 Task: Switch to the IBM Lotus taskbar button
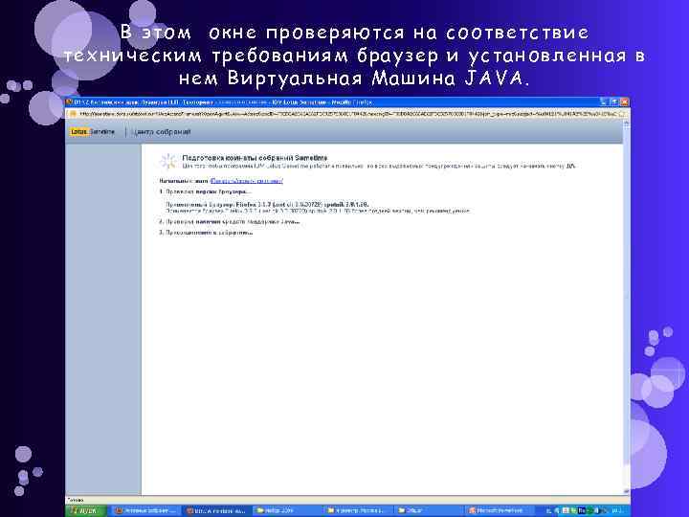(x=216, y=511)
